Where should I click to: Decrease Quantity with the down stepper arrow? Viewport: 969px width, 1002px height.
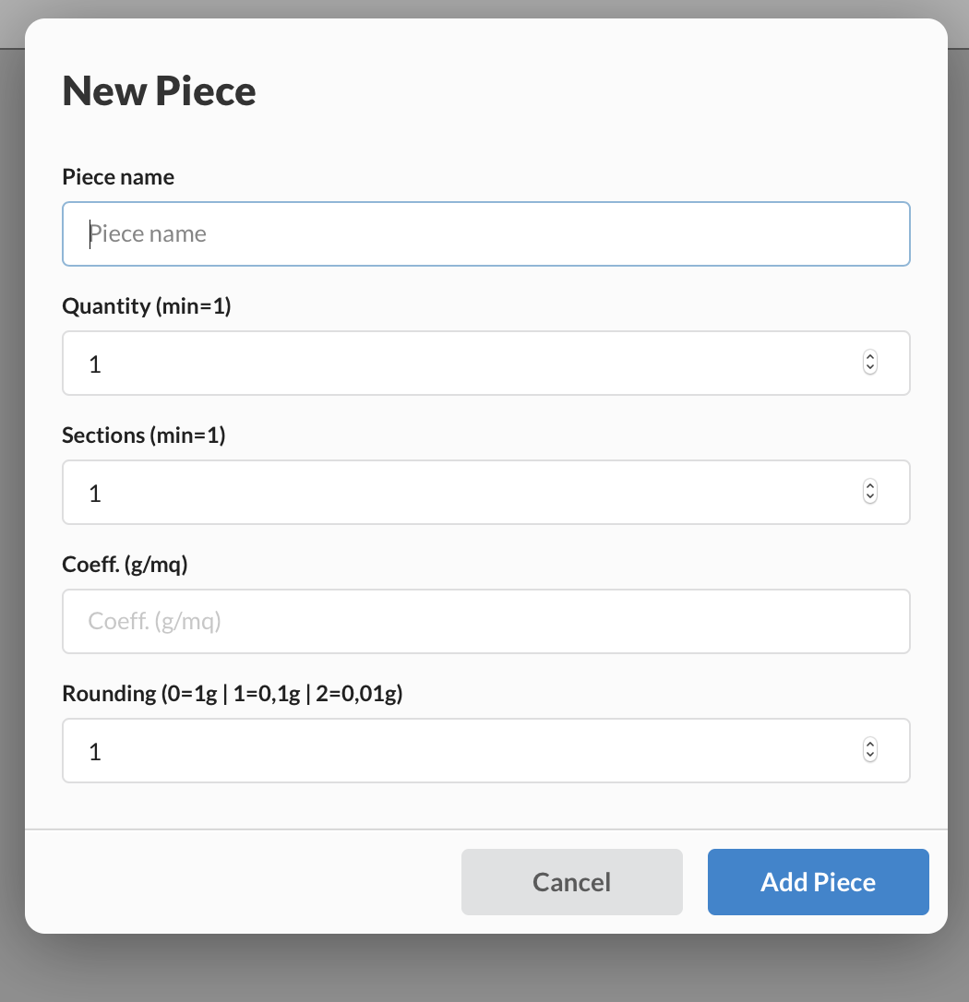pos(869,369)
